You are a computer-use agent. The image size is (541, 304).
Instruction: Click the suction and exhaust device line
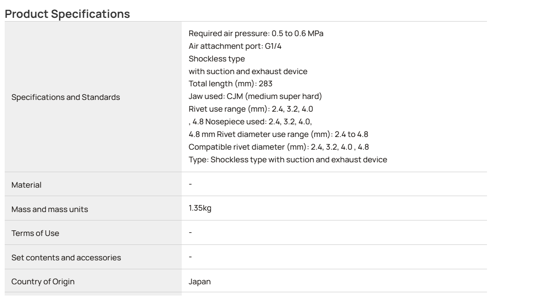pos(248,71)
